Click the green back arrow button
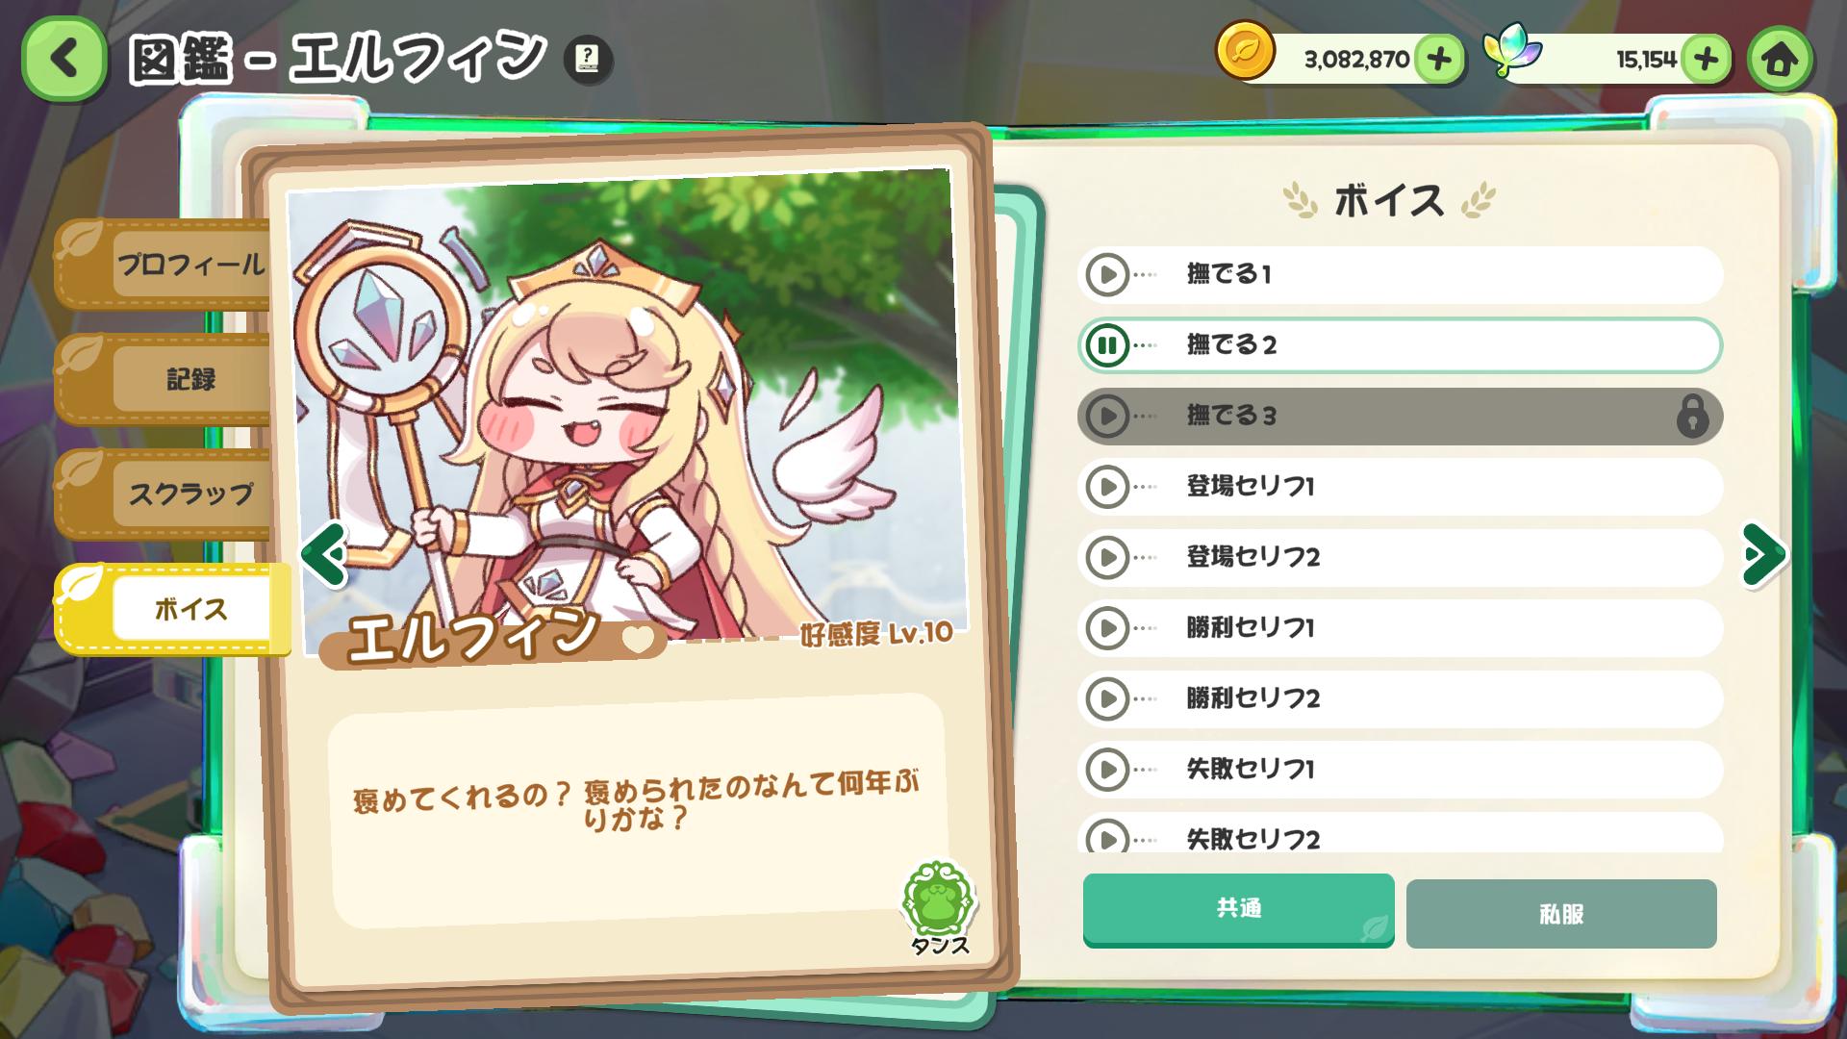Screen dimensions: 1847x1039 pyautogui.click(x=63, y=59)
